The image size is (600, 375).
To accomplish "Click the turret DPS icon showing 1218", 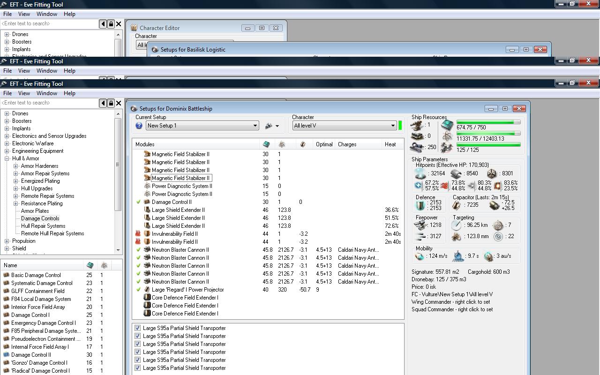I will [420, 225].
